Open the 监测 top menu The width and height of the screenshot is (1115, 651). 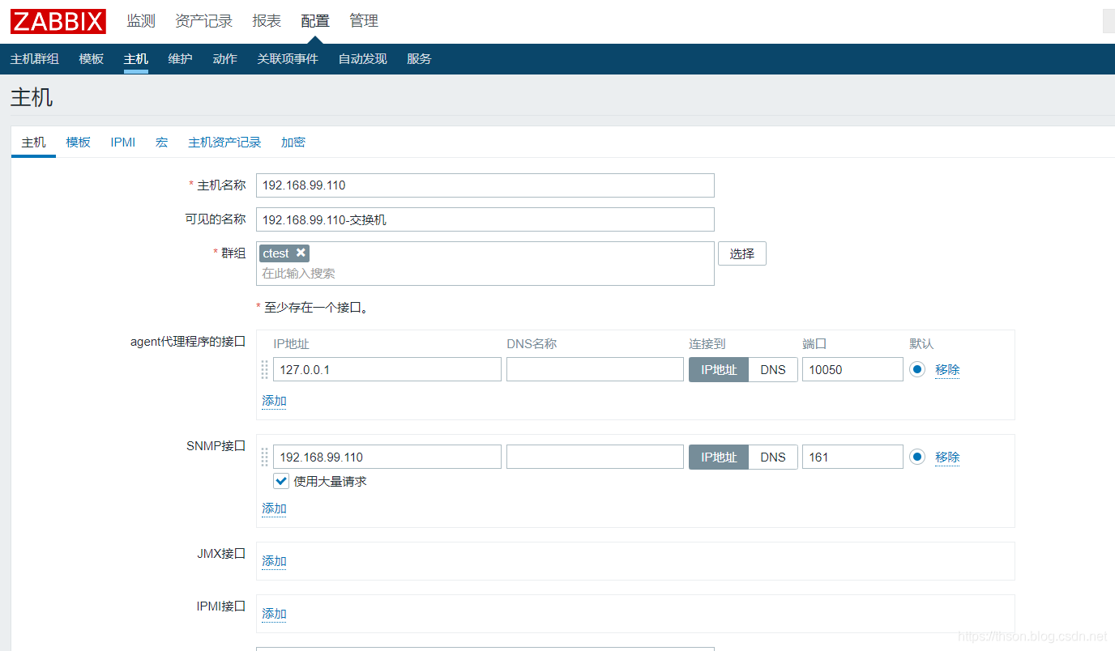click(141, 21)
